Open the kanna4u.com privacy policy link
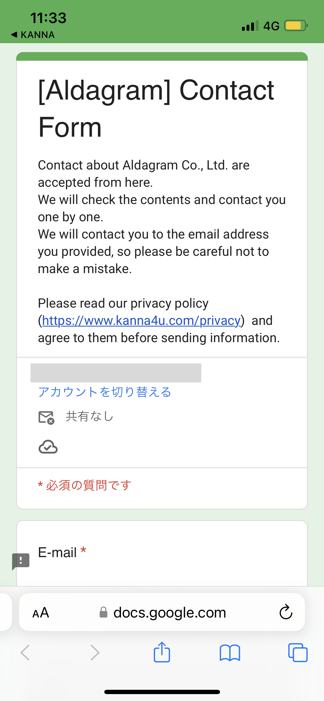This screenshot has height=701, width=324. click(141, 321)
